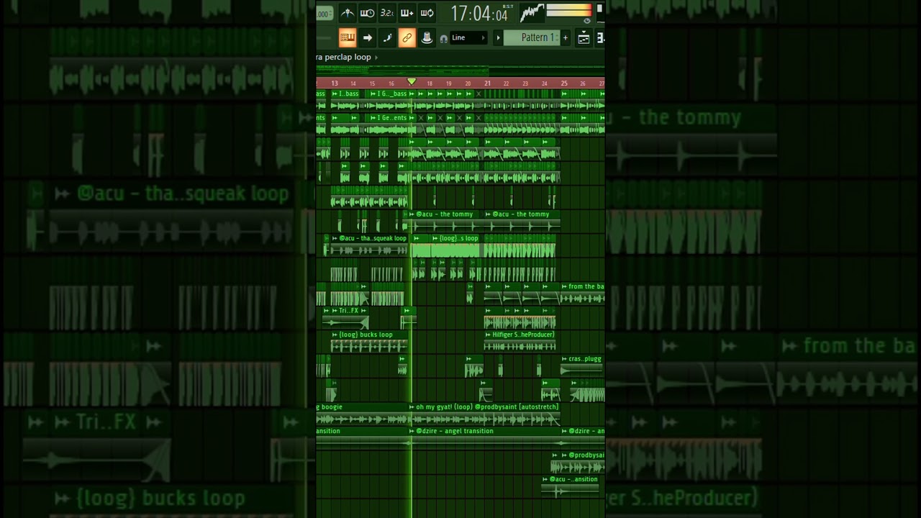Select 'cras..plugg' clip
This screenshot has height=518, width=921.
coord(582,366)
